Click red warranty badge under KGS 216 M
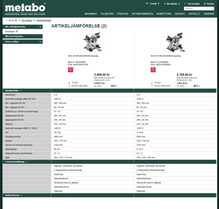The image size is (219, 209). (x=153, y=70)
